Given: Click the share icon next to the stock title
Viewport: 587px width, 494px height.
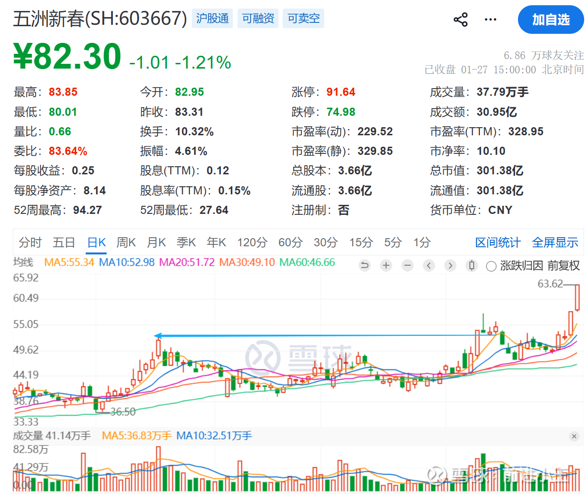Looking at the screenshot, I should coord(460,20).
